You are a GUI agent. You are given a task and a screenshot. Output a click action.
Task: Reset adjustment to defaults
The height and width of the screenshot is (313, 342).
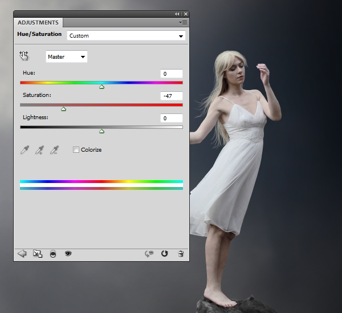[x=165, y=254]
